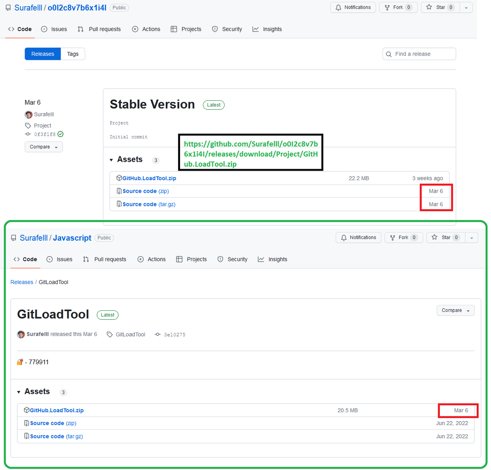Open the Actions tab in the Javascript repository
This screenshot has height=470, width=491.
click(x=151, y=259)
